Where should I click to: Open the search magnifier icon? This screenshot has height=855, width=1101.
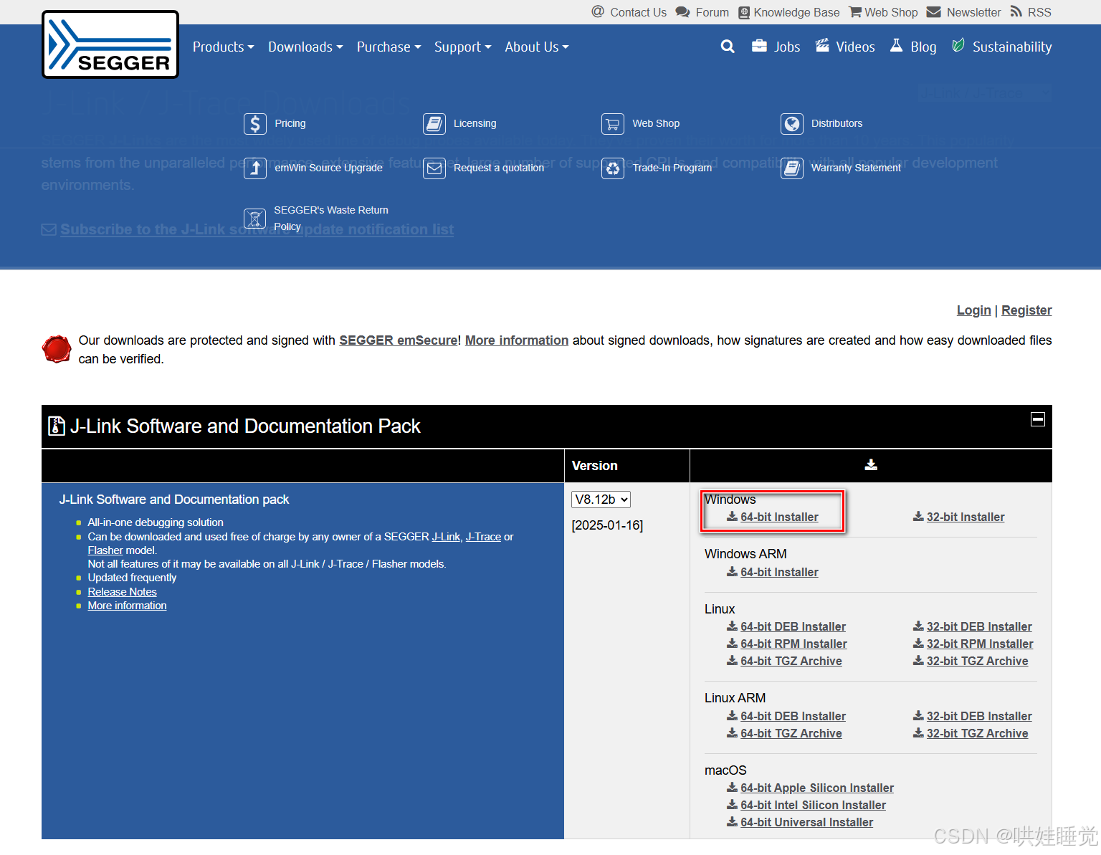click(x=728, y=47)
